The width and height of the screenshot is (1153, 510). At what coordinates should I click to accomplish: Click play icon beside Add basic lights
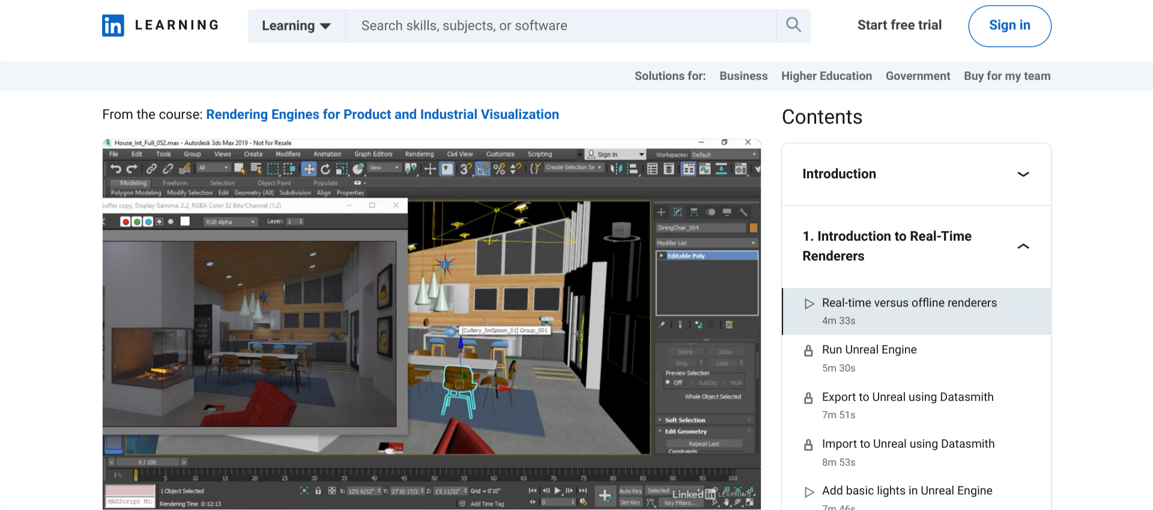click(809, 492)
